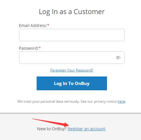
Task: Place the cursor in the email text box
Action: pos(72,35)
